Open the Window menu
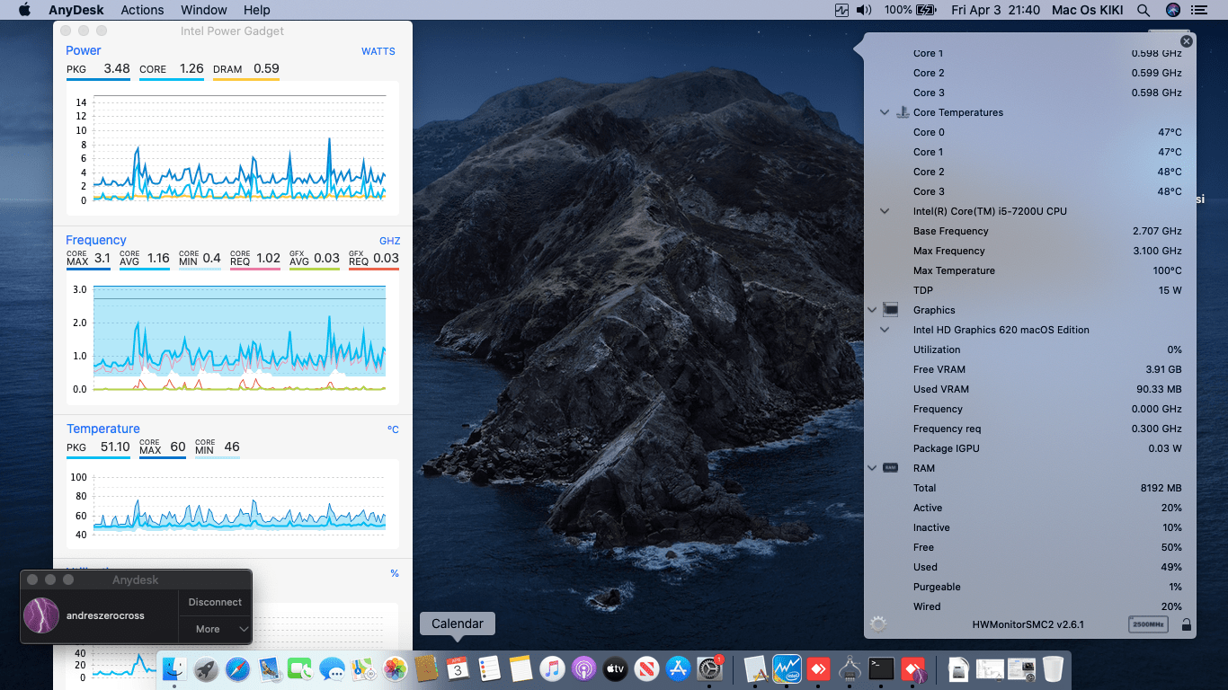The image size is (1228, 690). [203, 10]
